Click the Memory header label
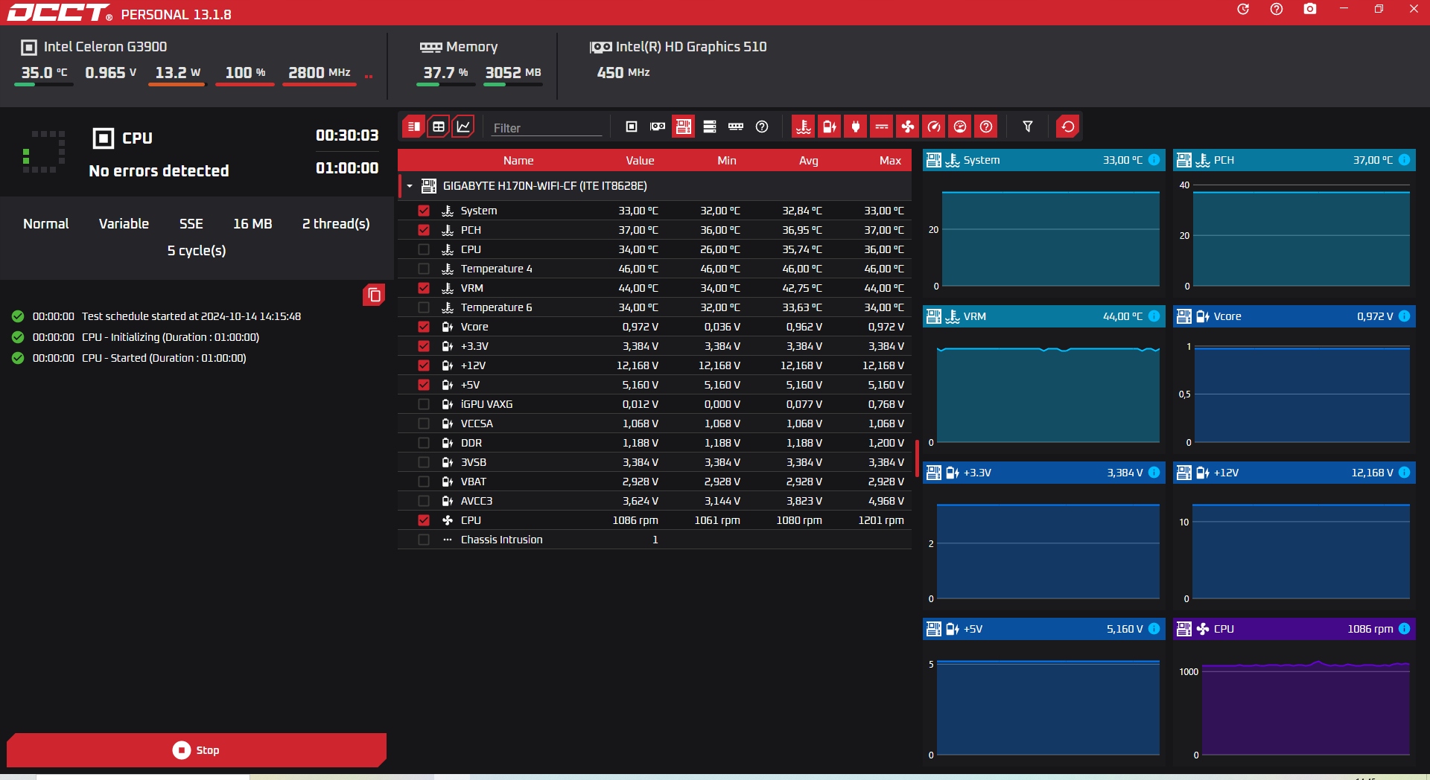Screen dimensions: 1430x780 pos(471,47)
